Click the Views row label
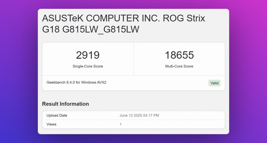This screenshot has height=143, width=267. pyautogui.click(x=52, y=124)
